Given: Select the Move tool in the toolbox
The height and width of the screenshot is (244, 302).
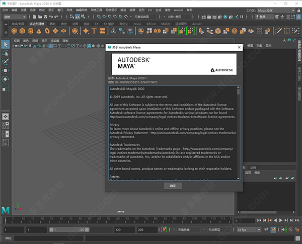Looking at the screenshot, I should [x=6, y=70].
